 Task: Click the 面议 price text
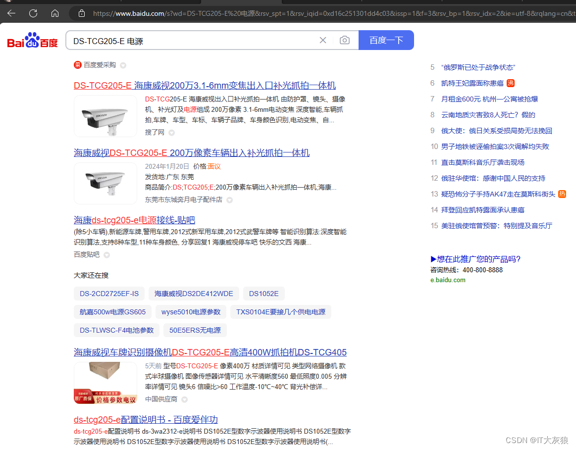click(x=214, y=166)
